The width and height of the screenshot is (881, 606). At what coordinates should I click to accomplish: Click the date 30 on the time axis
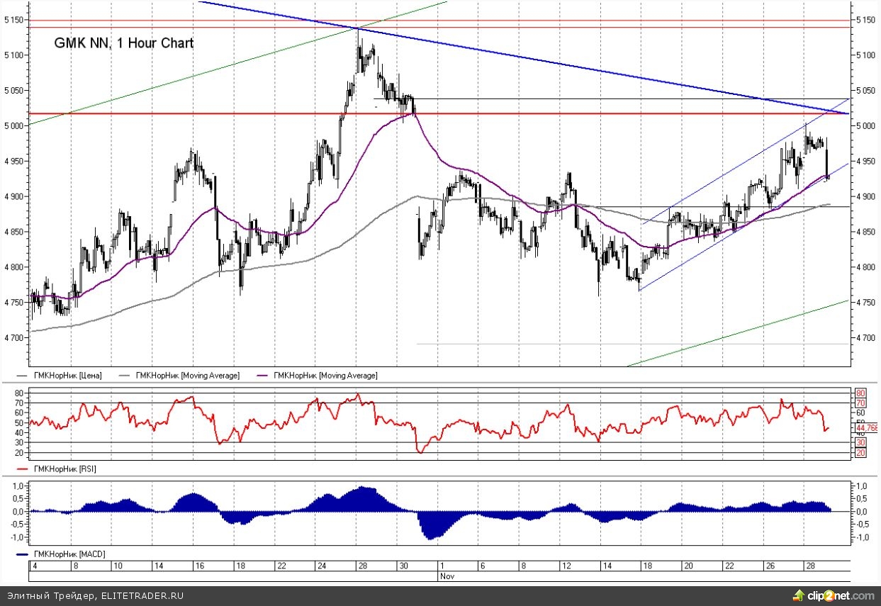click(404, 566)
